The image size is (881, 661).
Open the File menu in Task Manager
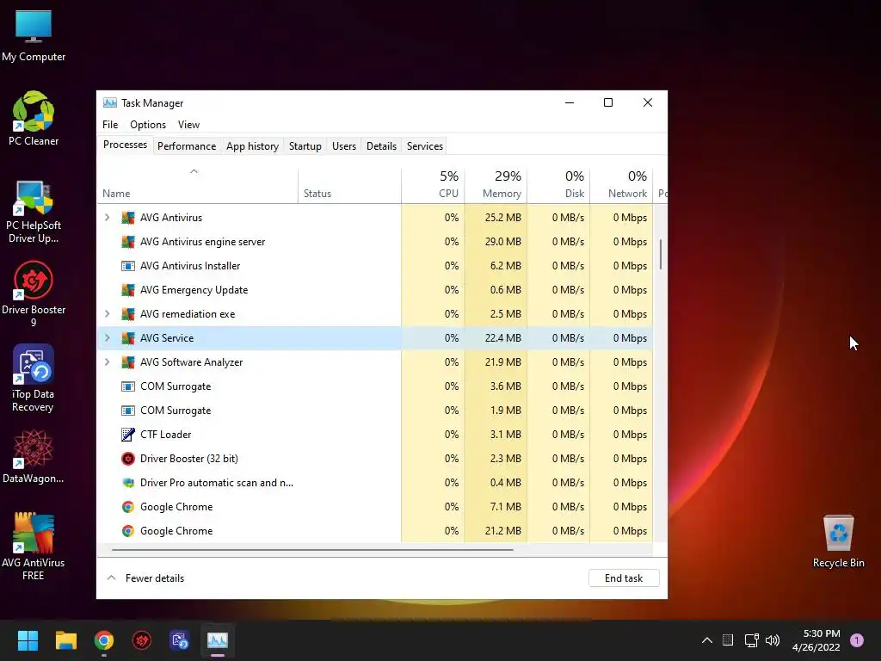point(110,125)
